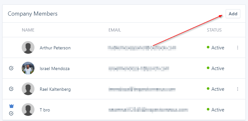Screen dimensions: 248x121
Task: Select the name Israel Mendoza
Action: [x=55, y=69]
